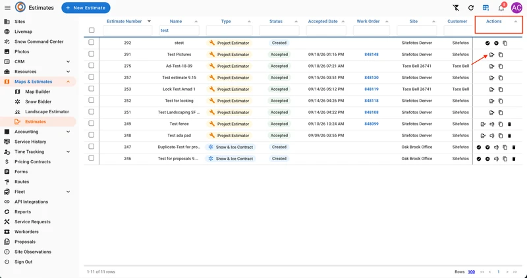
Task: Sort the Status column using its arrow
Action: tap(296, 22)
